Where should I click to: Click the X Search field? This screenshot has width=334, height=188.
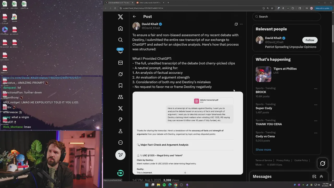(287, 16)
